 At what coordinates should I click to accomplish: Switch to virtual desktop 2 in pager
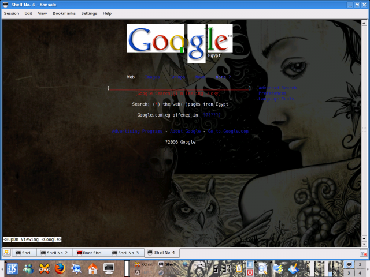(360, 264)
